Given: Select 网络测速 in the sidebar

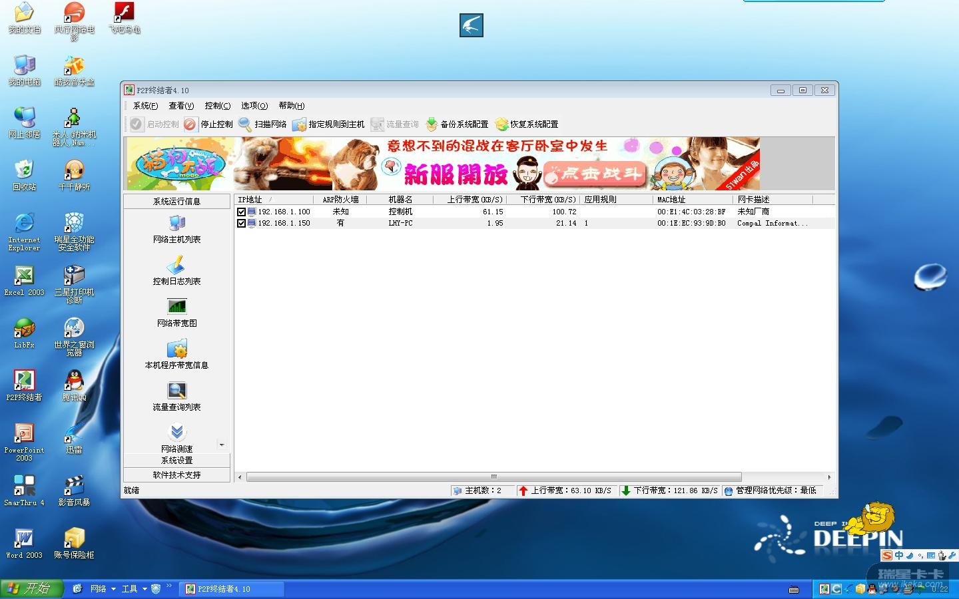Looking at the screenshot, I should [x=176, y=437].
